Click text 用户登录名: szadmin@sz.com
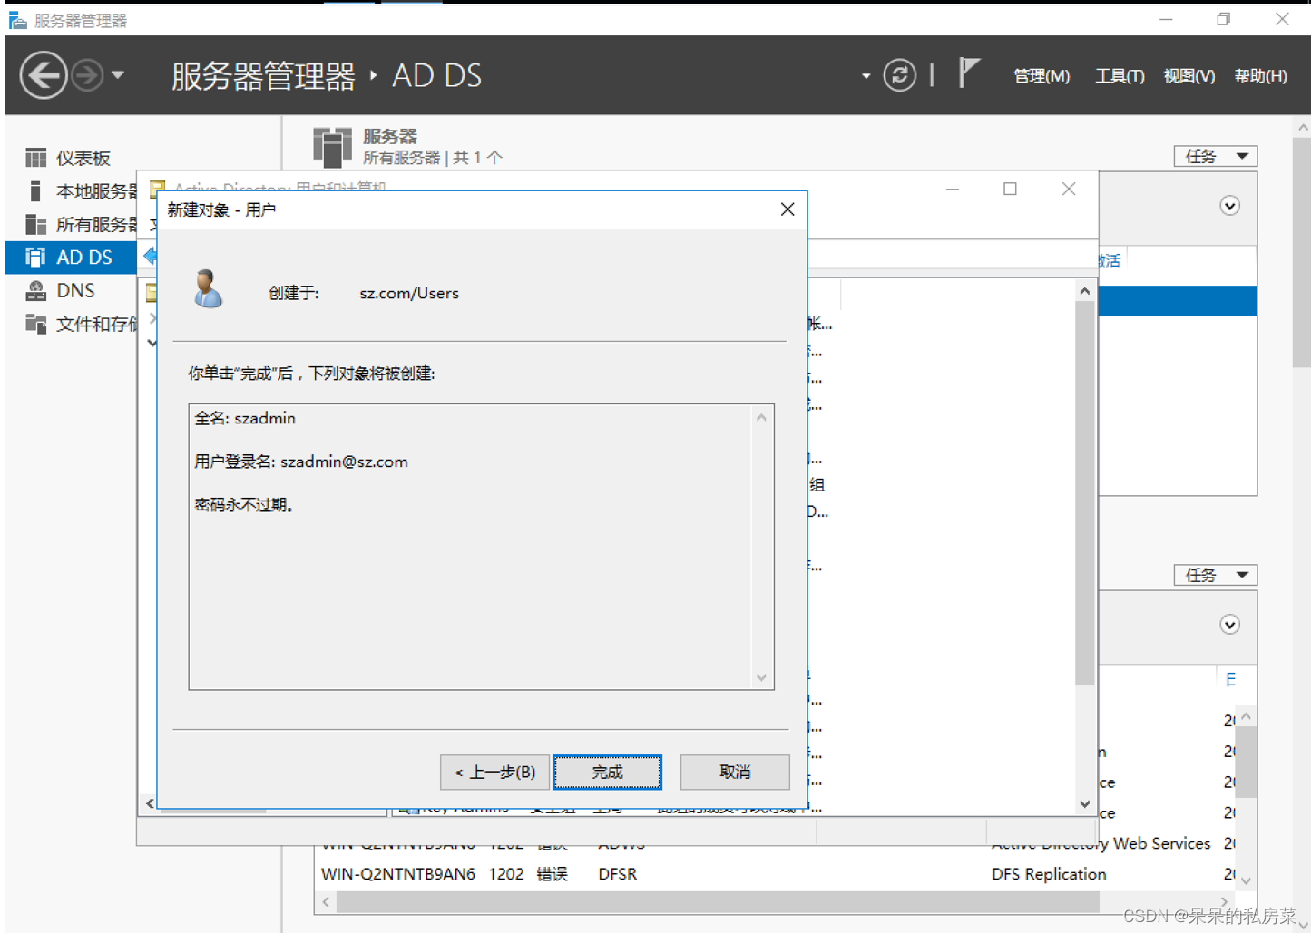1311x933 pixels. [x=301, y=462]
